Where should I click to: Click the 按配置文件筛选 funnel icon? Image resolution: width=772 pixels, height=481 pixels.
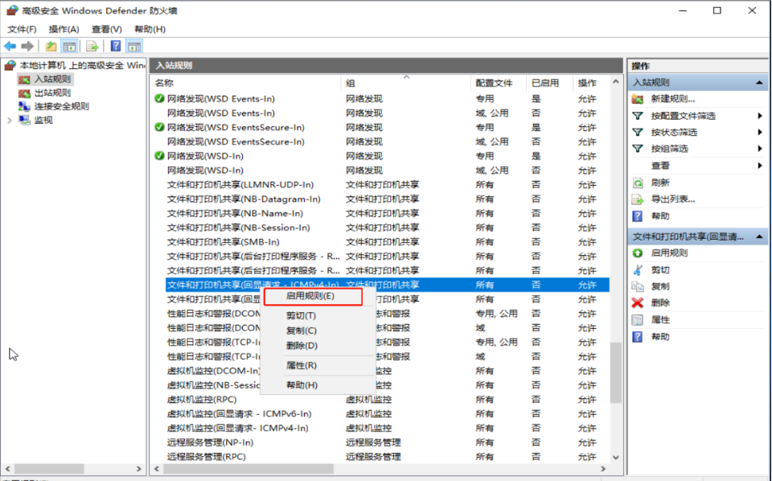[638, 116]
